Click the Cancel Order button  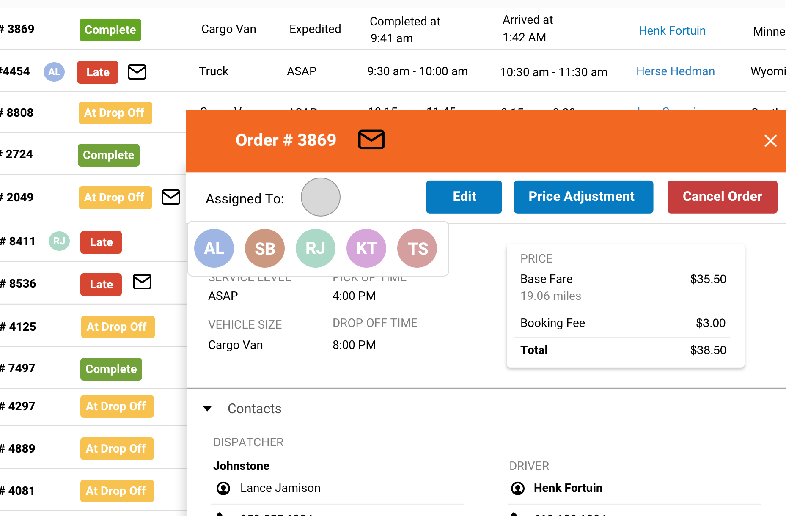point(722,197)
